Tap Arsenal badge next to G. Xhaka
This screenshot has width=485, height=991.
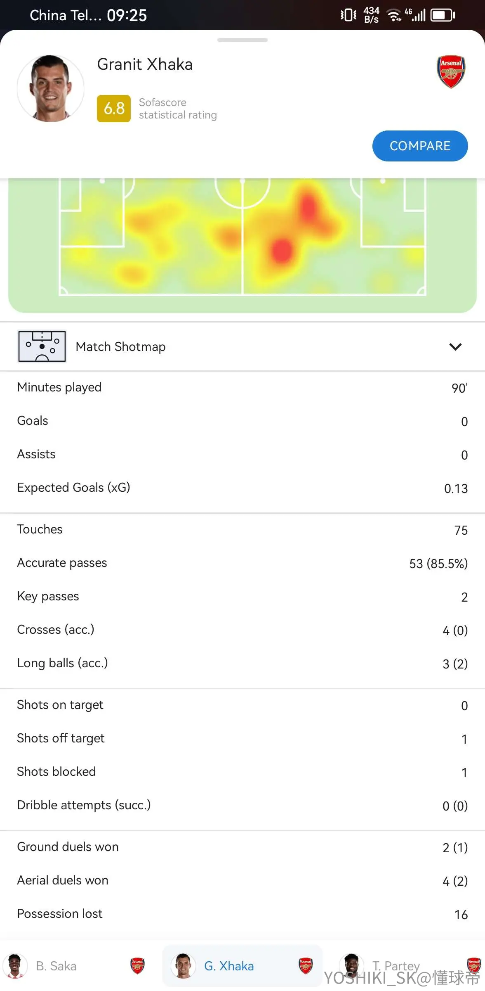coord(306,966)
